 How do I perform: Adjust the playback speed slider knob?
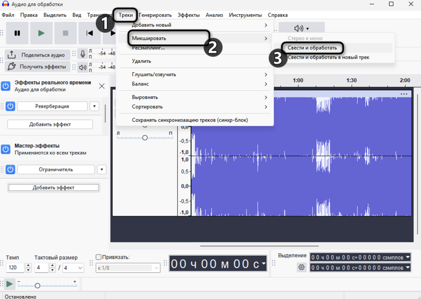(37, 285)
